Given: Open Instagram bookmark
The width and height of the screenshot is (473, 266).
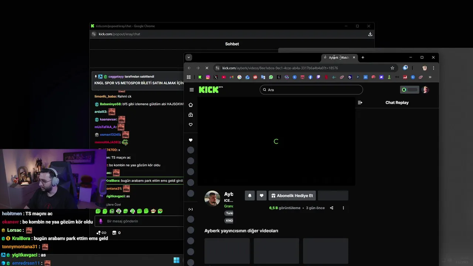Looking at the screenshot, I should point(208,77).
